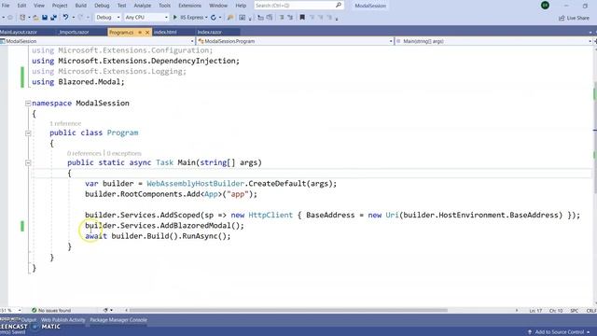Click the user account avatar icon

pos(545,6)
